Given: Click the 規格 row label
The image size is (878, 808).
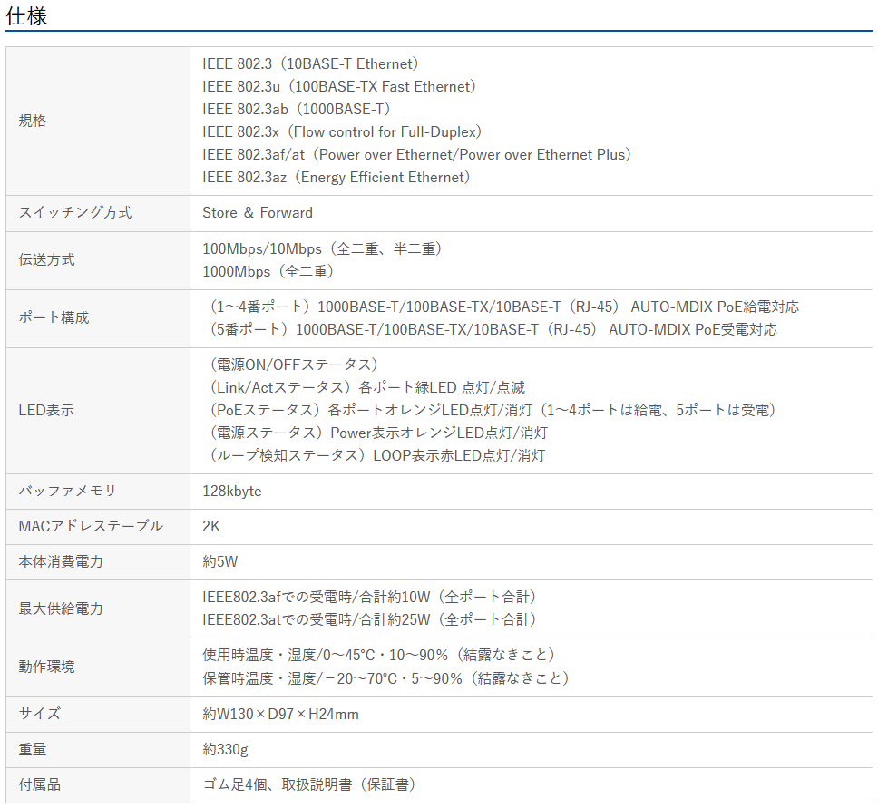Looking at the screenshot, I should pos(33,121).
